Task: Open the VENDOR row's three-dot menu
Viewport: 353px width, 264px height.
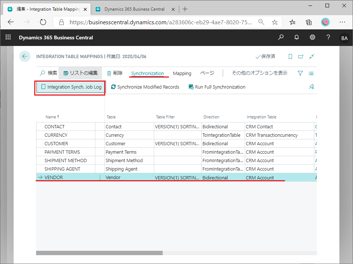Action: pyautogui.click(x=100, y=178)
